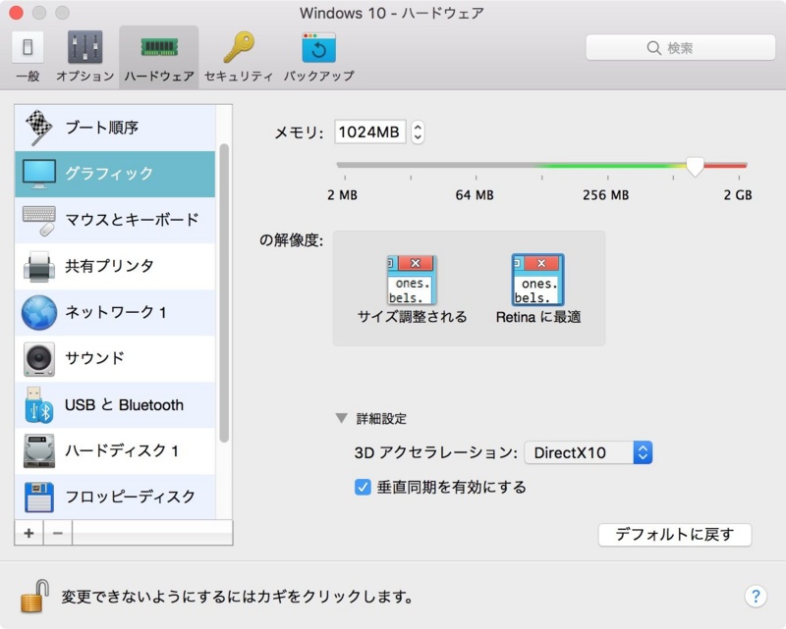Click the 検索 search field

tap(680, 47)
